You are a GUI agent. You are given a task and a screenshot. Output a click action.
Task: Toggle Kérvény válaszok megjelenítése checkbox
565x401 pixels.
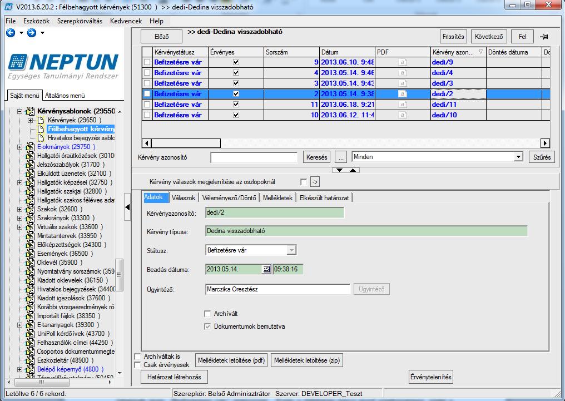point(304,182)
